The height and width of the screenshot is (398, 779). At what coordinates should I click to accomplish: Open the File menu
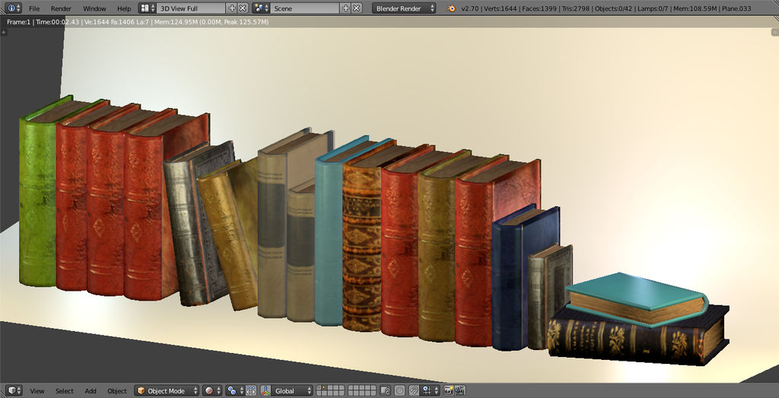(x=33, y=8)
